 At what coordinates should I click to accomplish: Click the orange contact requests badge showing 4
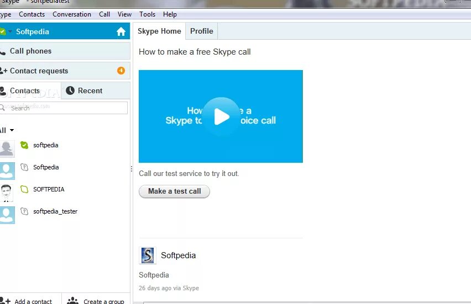[121, 71]
